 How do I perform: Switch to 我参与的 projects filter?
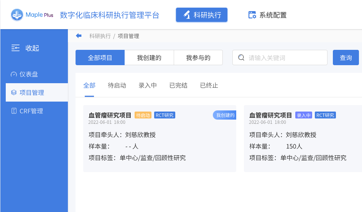pyautogui.click(x=198, y=58)
